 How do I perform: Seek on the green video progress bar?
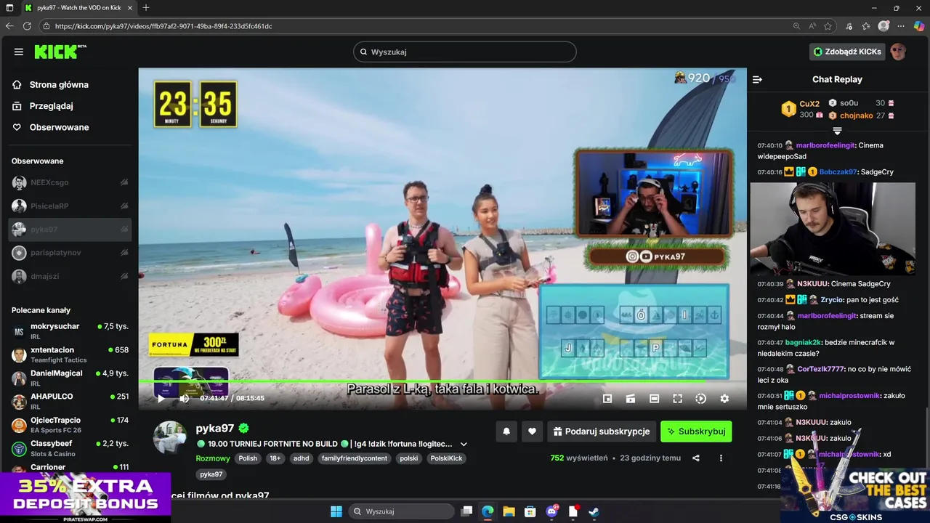pos(442,381)
